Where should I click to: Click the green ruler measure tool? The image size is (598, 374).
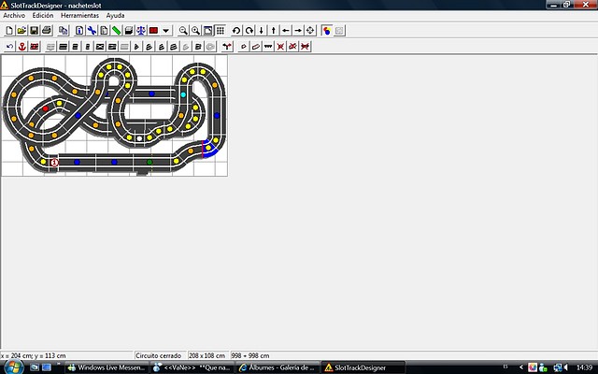click(x=116, y=31)
